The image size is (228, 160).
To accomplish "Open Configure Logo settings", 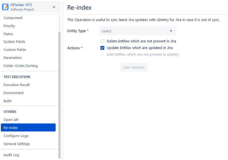I will 16,136.
